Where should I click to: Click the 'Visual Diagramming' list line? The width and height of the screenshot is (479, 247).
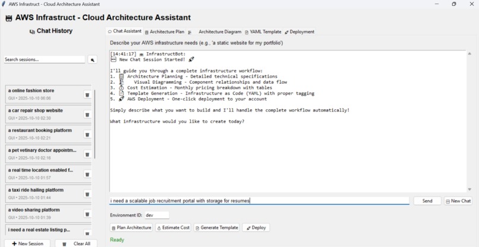198,82
